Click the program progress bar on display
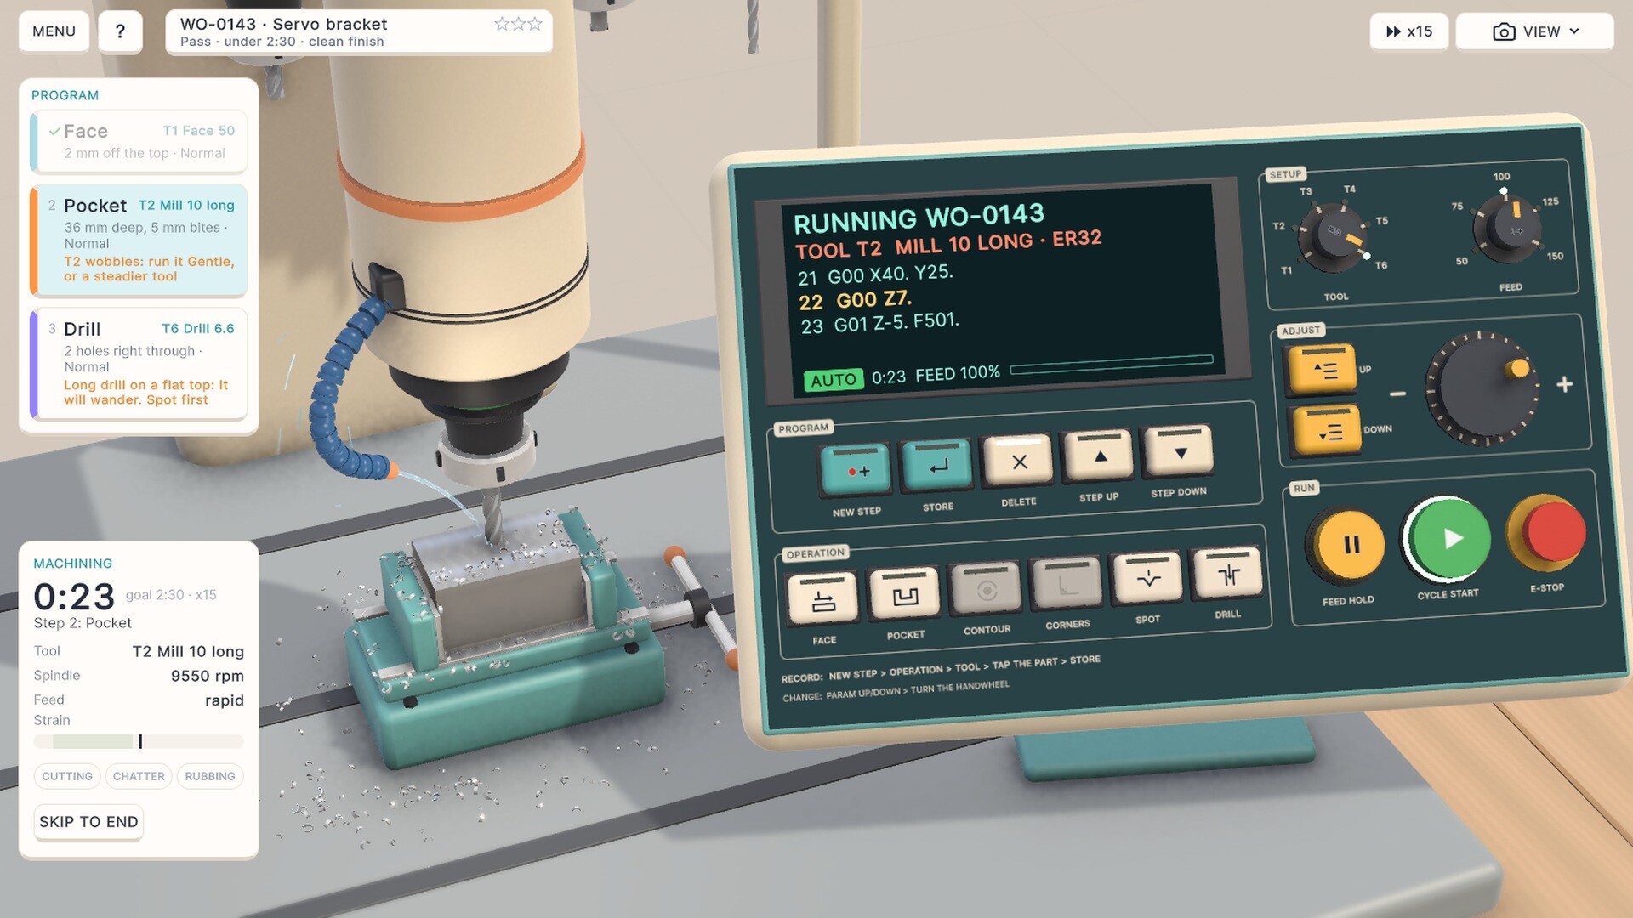The width and height of the screenshot is (1633, 918). [x=1112, y=365]
